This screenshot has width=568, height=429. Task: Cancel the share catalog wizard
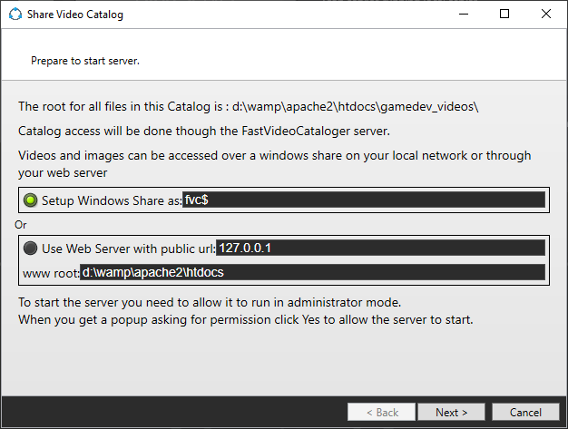[x=526, y=412]
